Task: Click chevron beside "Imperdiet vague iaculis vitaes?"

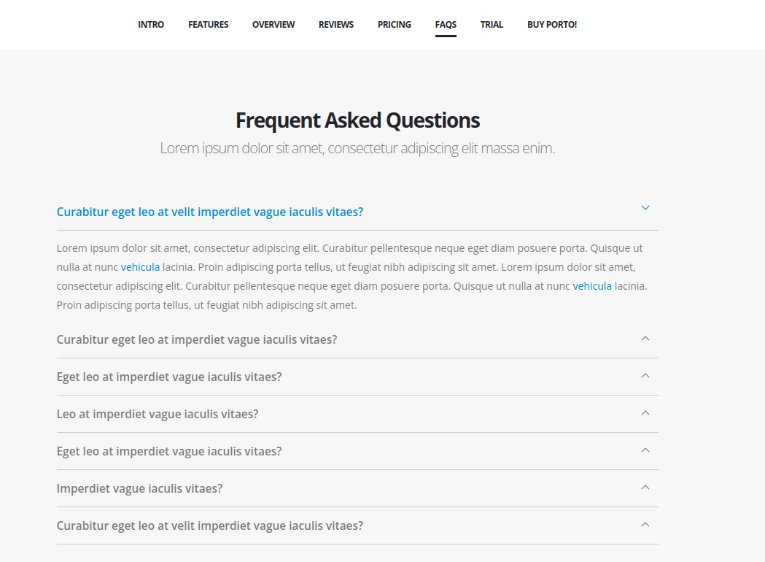Action: tap(645, 488)
